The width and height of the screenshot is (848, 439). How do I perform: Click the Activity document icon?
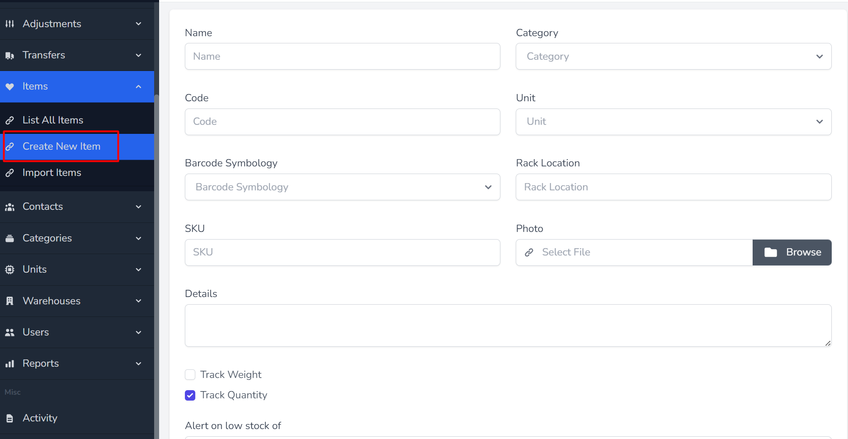(x=9, y=419)
